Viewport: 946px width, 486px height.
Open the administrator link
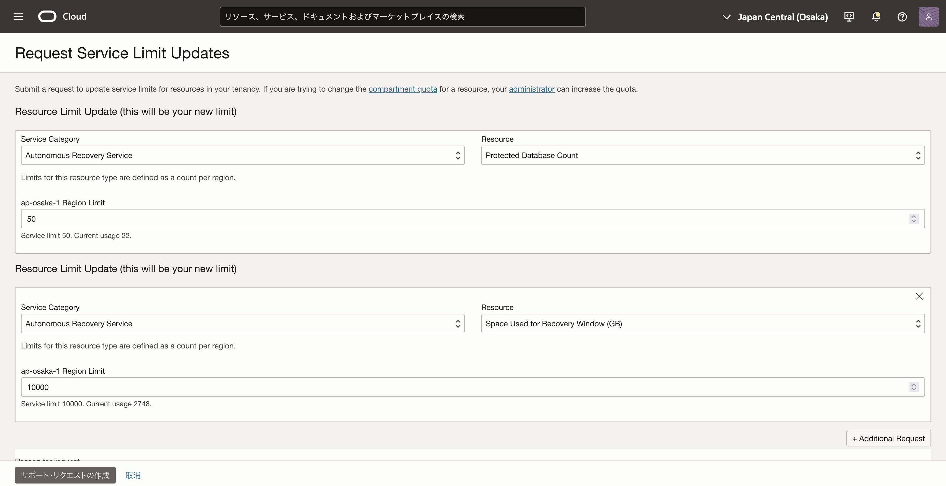[x=531, y=89]
